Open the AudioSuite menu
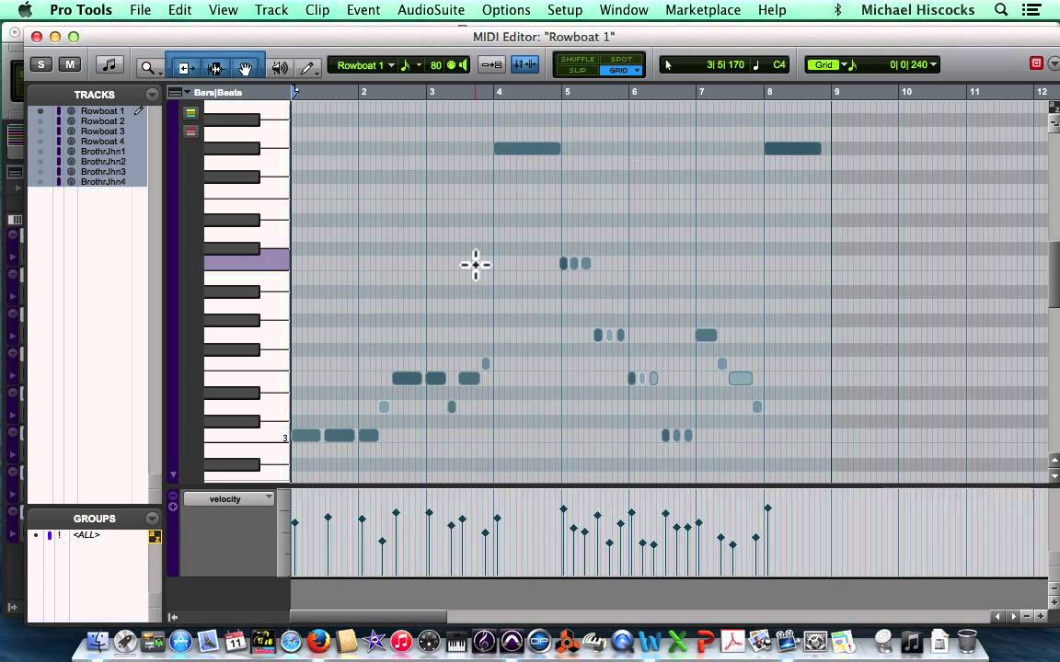Screen dimensions: 1060x662 pos(431,10)
